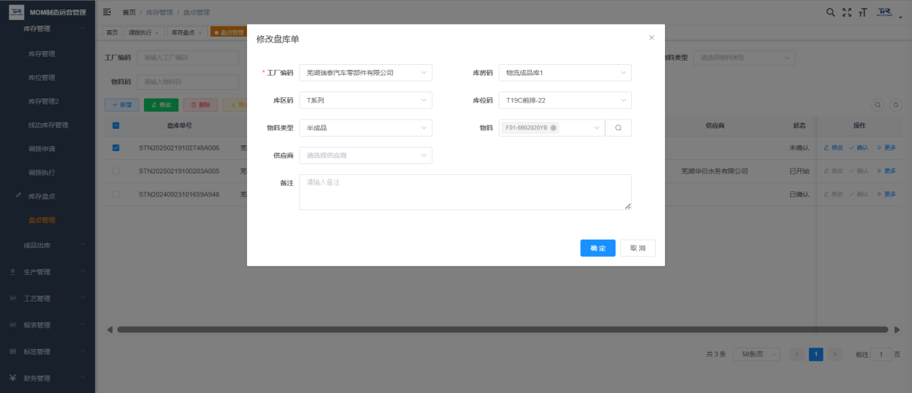This screenshot has height=393, width=912.
Task: Go to the previous page arrow
Action: (x=797, y=354)
